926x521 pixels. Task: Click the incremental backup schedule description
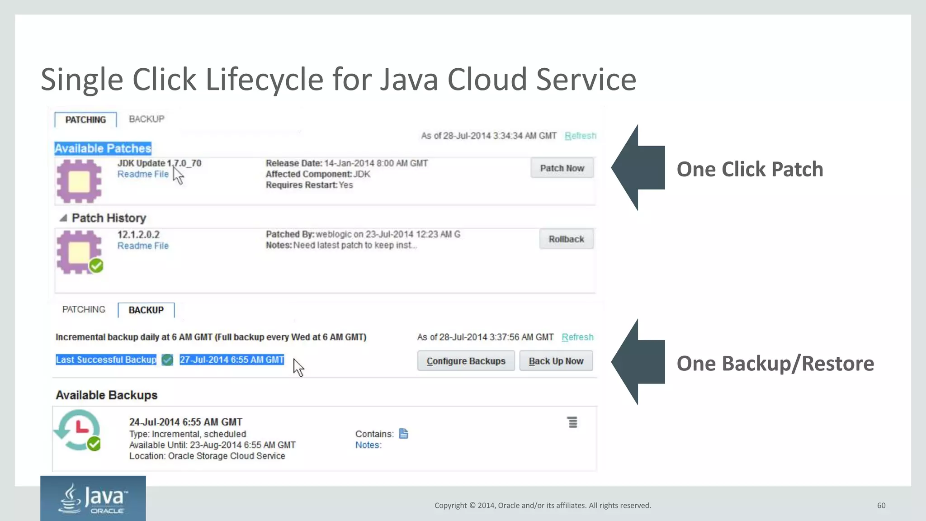[211, 337]
